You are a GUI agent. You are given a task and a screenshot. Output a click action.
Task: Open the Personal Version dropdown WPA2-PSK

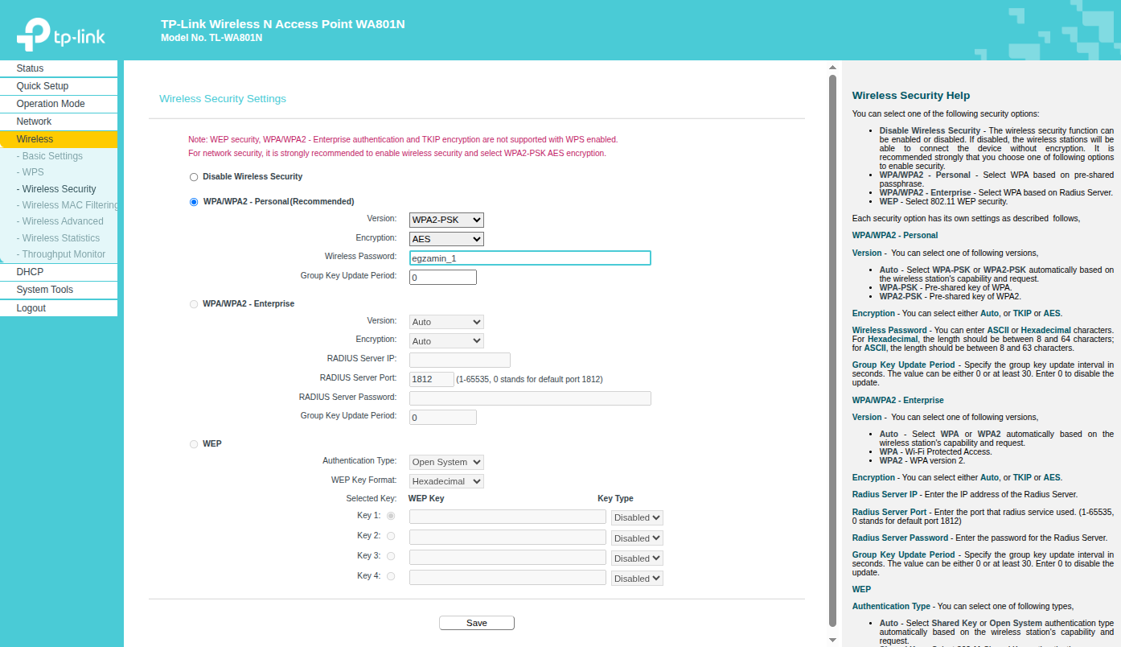(446, 220)
